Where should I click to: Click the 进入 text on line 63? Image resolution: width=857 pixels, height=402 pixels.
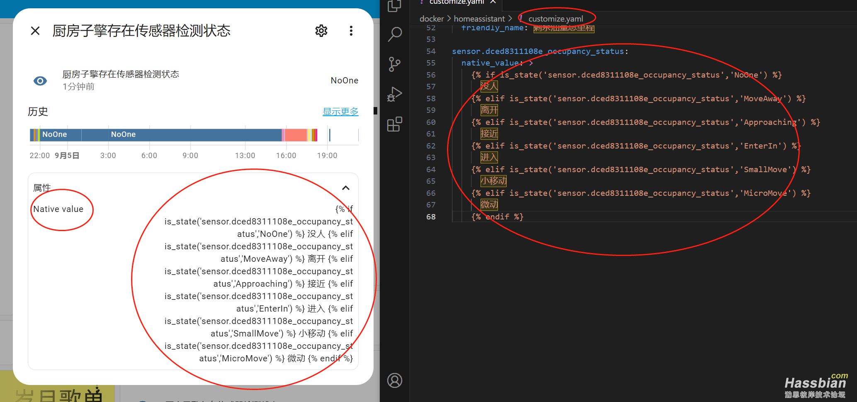[489, 157]
